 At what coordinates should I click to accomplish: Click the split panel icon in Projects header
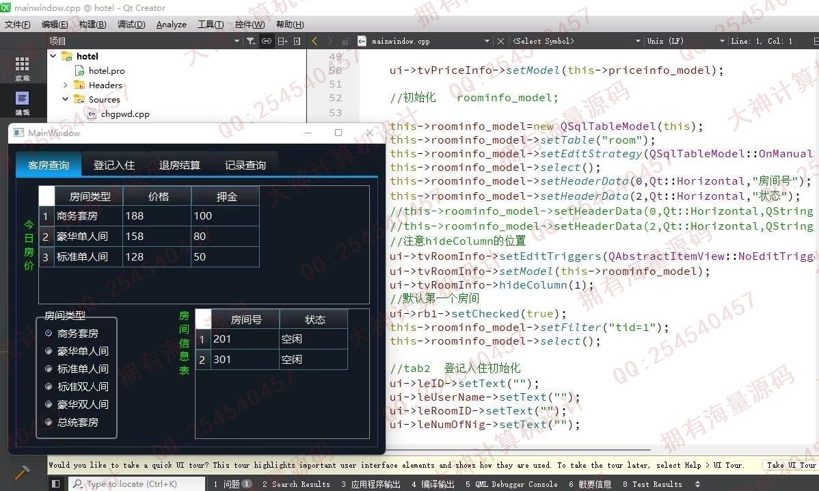tap(282, 41)
